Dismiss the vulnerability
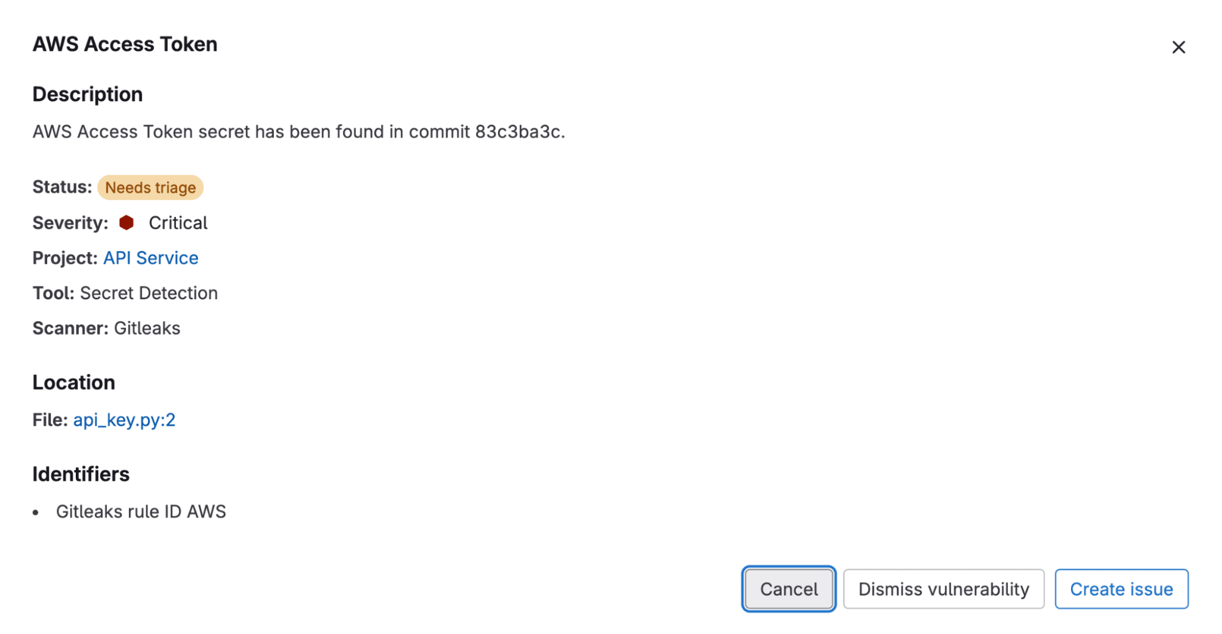Screen dimensions: 1222x634 click(943, 589)
